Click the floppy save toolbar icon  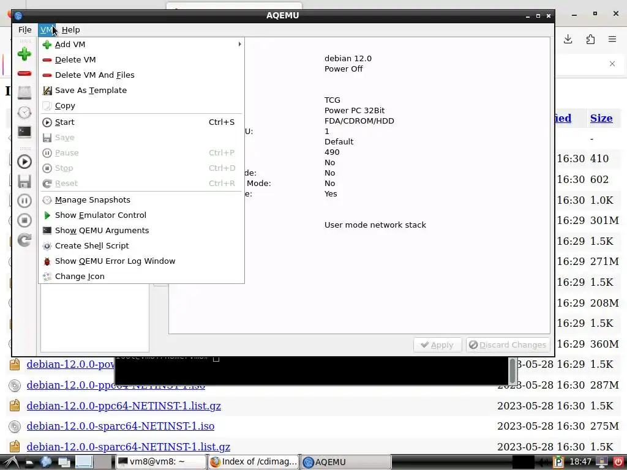coord(24,181)
